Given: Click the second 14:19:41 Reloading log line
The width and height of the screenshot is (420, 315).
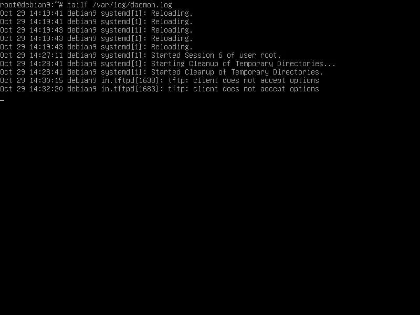Looking at the screenshot, I should coord(97,22).
